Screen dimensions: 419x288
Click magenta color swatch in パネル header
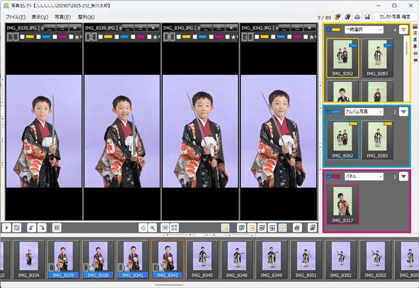336,176
